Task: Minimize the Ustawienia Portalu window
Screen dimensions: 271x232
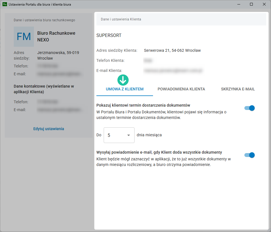Action: [239, 4]
